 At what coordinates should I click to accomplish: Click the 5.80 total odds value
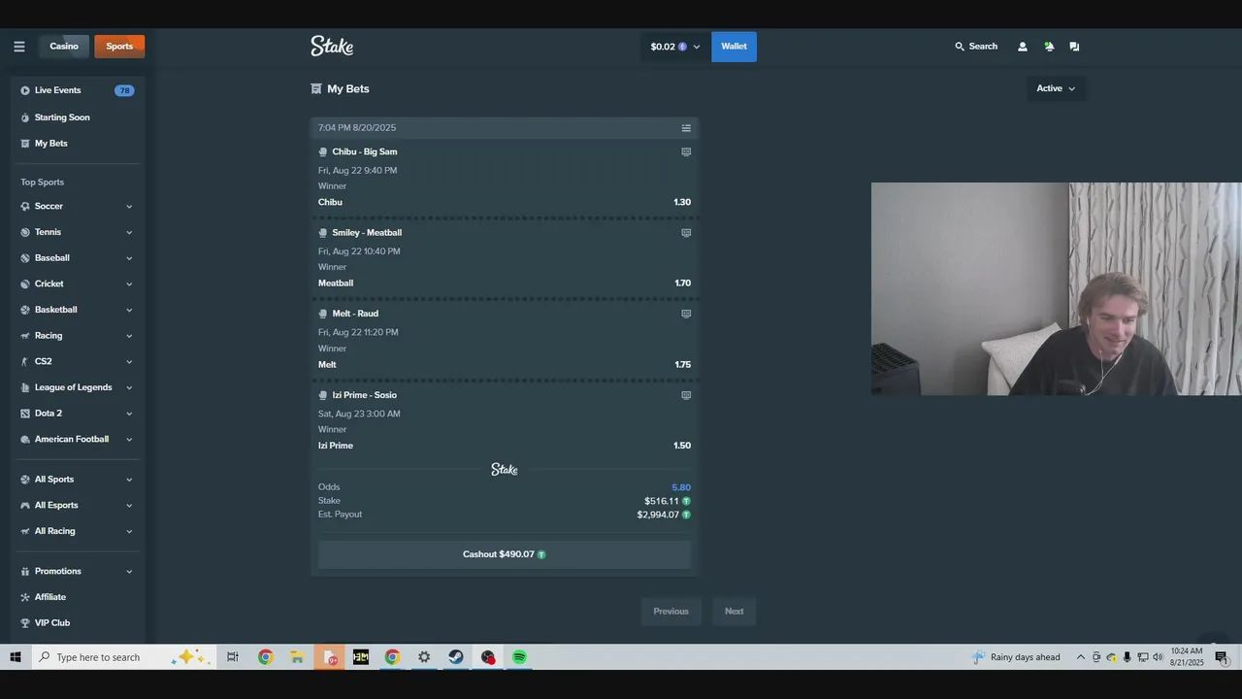681,487
